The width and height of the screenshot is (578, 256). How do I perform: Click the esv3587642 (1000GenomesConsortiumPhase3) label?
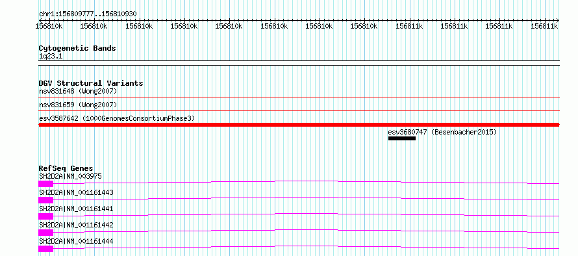point(117,118)
